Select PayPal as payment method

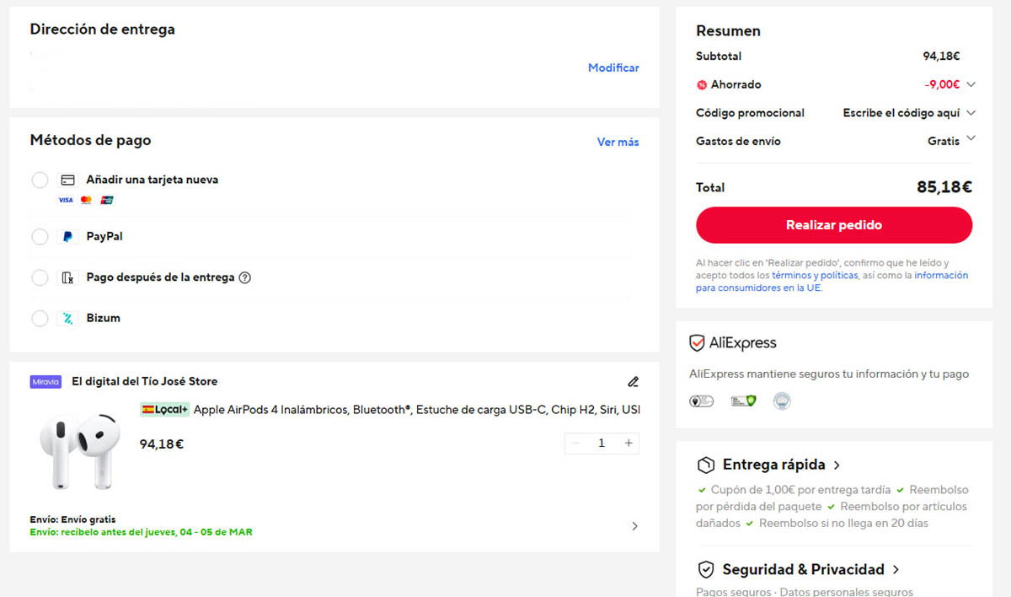39,237
